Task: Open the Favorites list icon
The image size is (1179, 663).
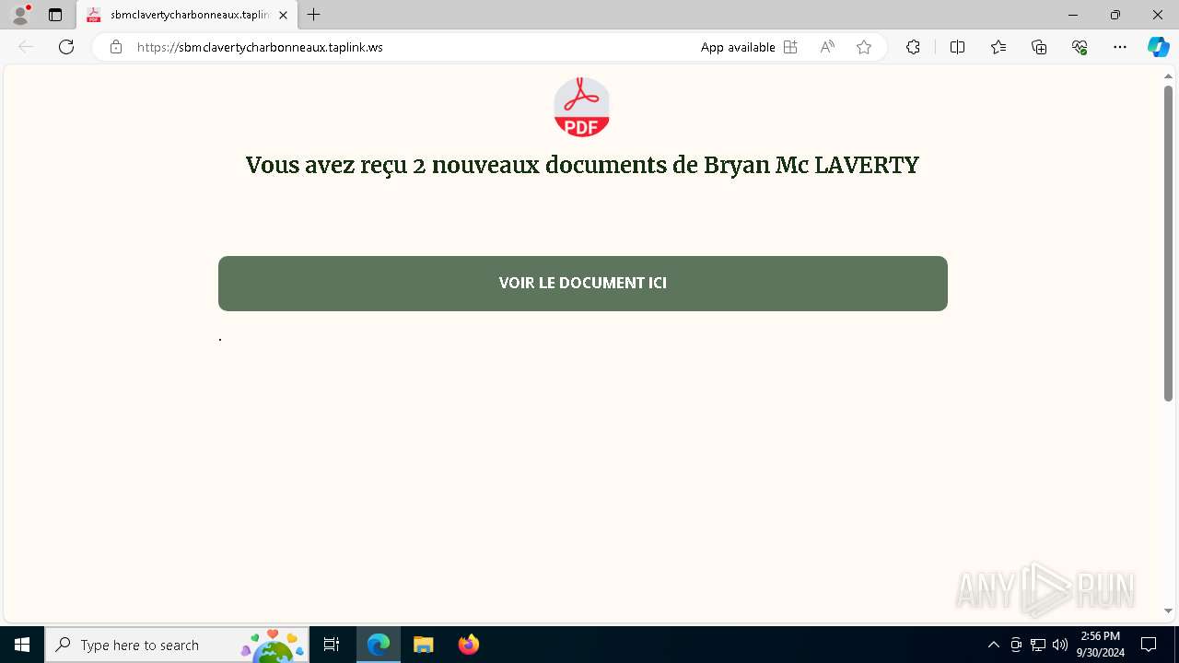Action: (x=998, y=47)
